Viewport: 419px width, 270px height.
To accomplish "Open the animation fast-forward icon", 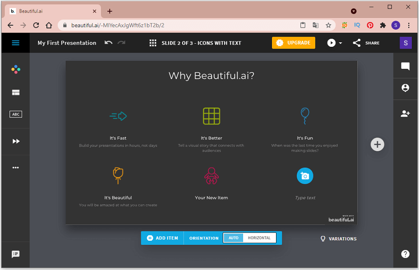I will coord(16,141).
